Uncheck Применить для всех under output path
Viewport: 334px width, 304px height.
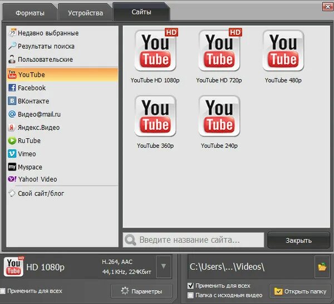[190, 286]
